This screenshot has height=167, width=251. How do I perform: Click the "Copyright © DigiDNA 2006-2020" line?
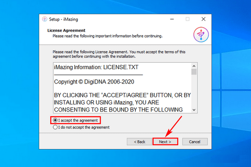click(94, 82)
